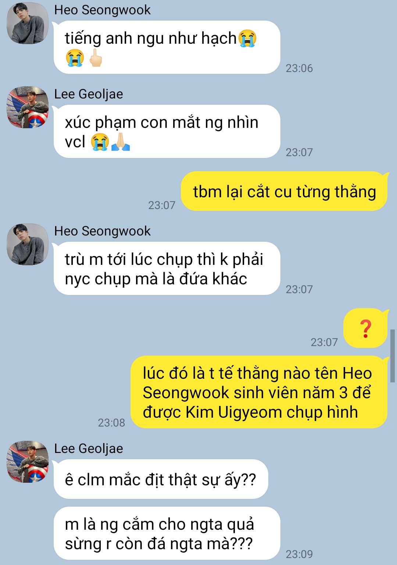Click the praying hands emoji
The image size is (397, 565).
121,142
